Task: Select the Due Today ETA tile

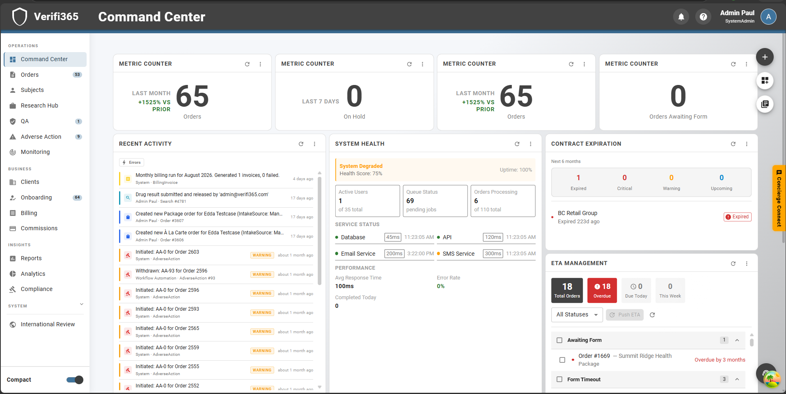Action: 636,290
